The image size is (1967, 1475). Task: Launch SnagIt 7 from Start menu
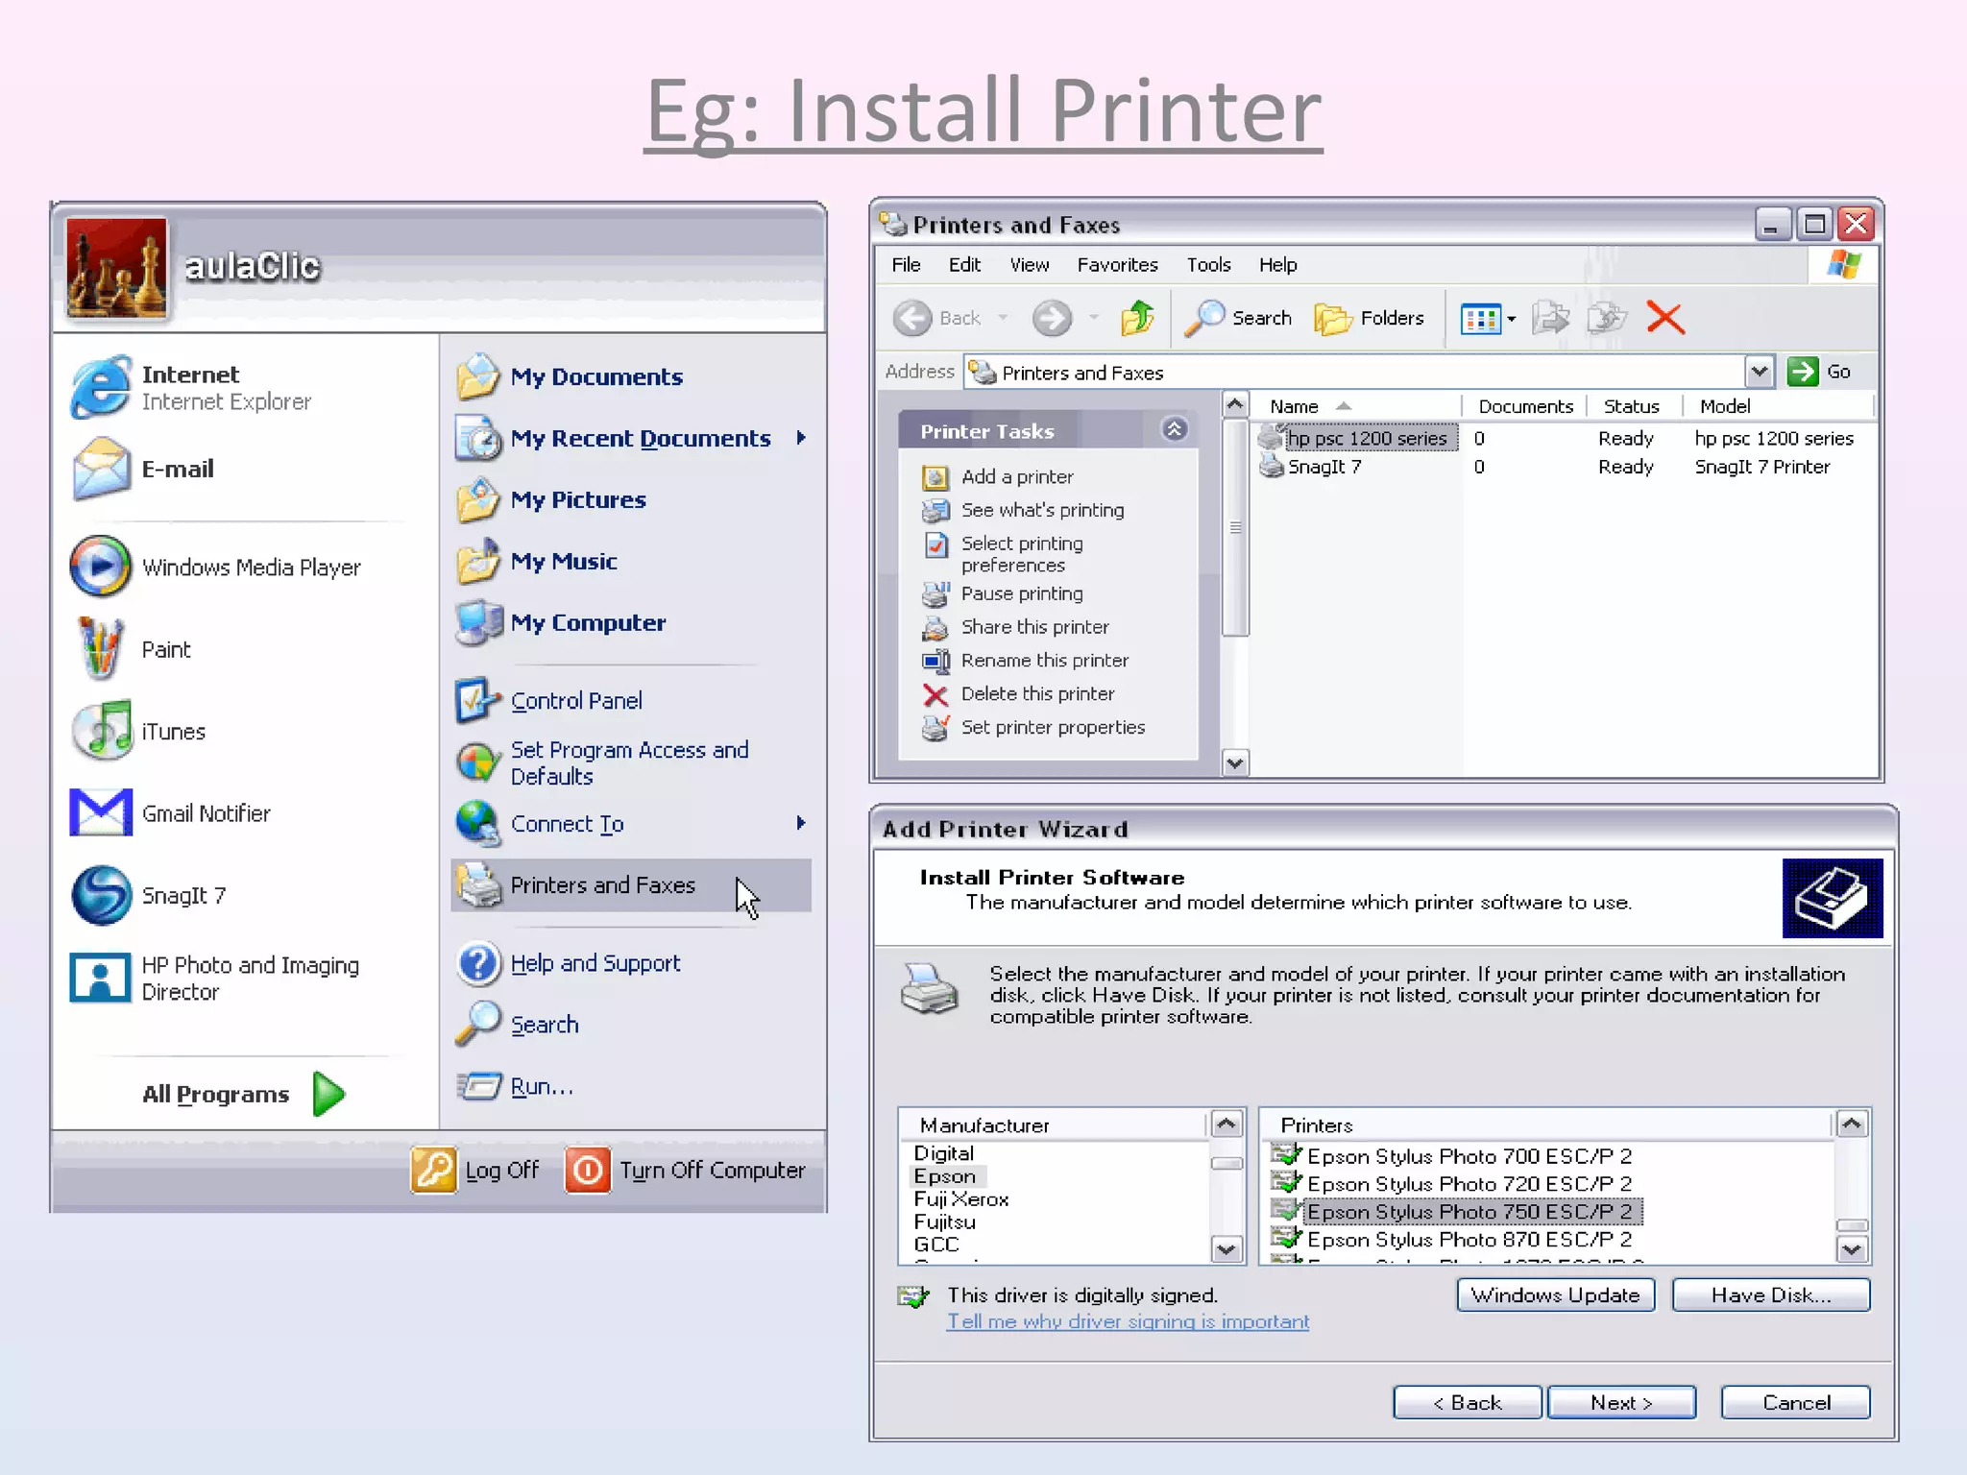pyautogui.click(x=149, y=895)
